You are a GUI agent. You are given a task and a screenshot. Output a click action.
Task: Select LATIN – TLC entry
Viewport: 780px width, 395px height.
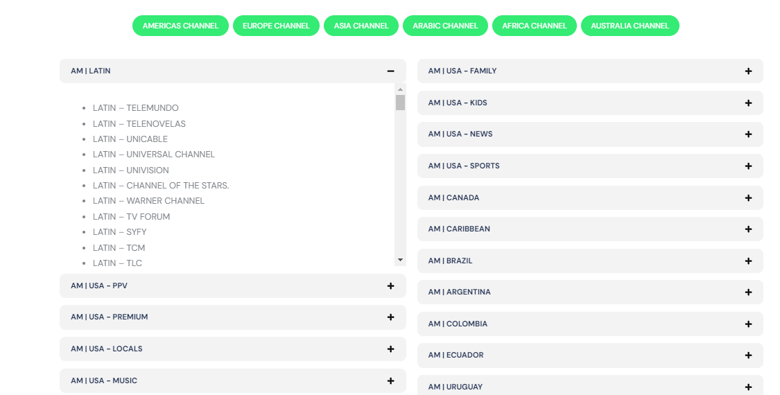[117, 263]
